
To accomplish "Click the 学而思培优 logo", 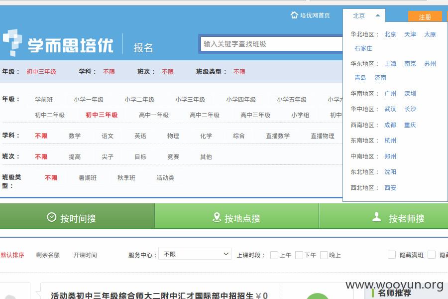I will pos(58,43).
